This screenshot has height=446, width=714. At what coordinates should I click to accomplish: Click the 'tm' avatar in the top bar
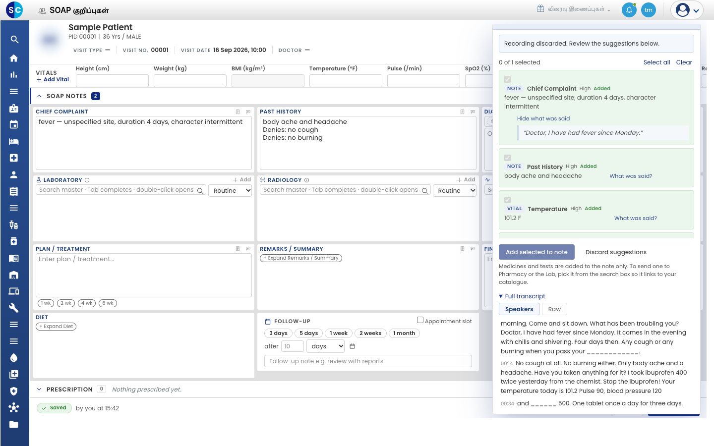point(649,10)
